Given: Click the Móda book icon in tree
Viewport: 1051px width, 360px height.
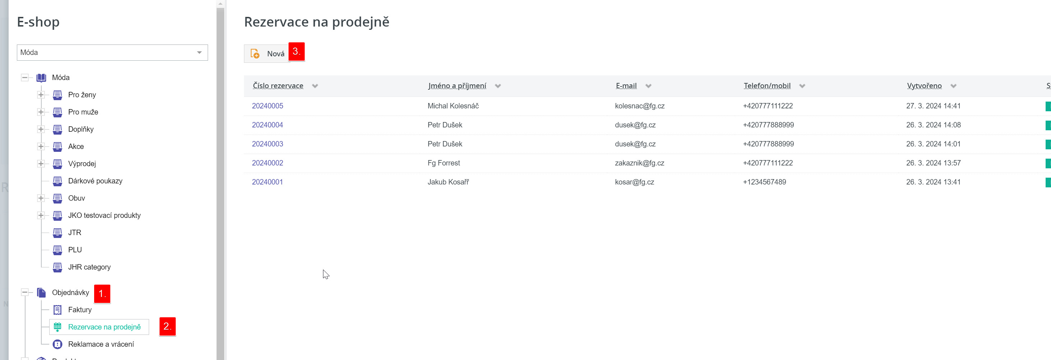Looking at the screenshot, I should click(41, 78).
